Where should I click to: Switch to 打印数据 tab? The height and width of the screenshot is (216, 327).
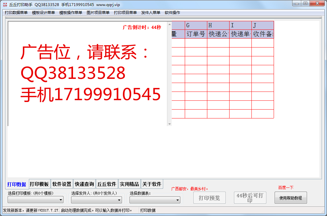(x=17, y=184)
